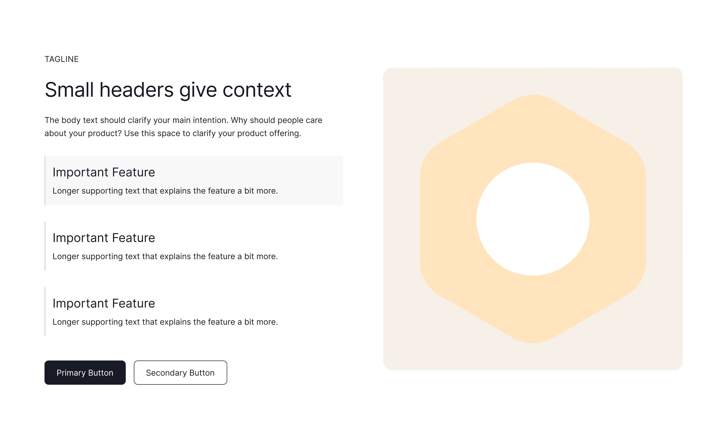Click the vertical bar beside the first feature
This screenshot has height=437, width=727.
point(45,181)
